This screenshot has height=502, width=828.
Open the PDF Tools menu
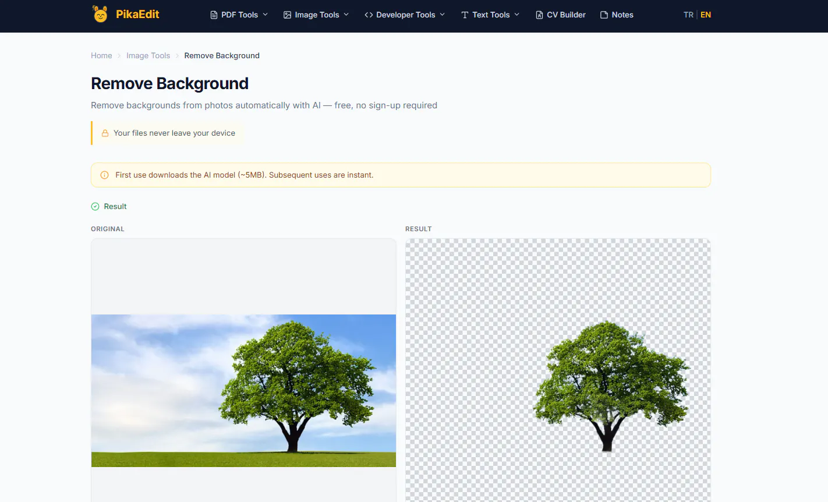pos(239,15)
